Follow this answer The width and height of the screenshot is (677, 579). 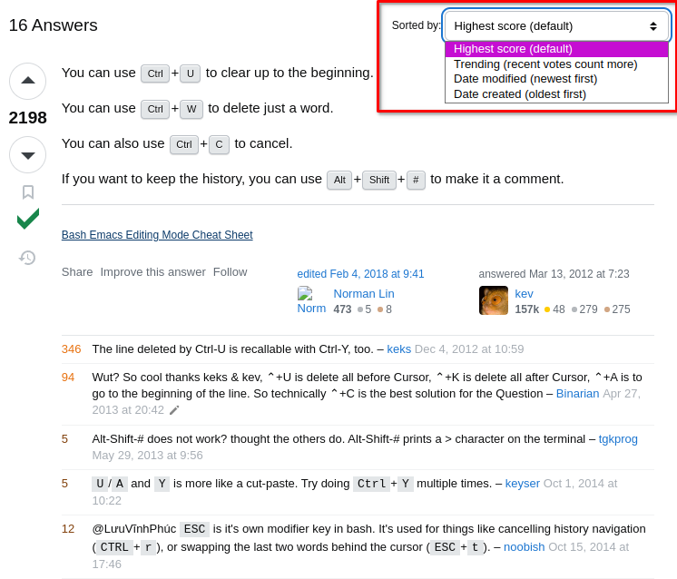[x=231, y=272]
